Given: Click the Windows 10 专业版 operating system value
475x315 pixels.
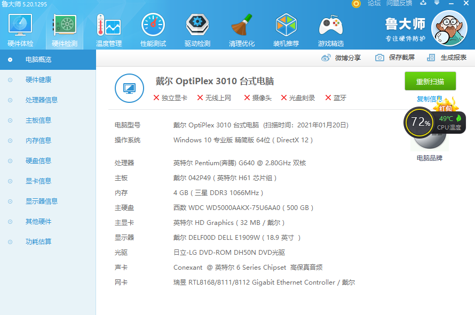Looking at the screenshot, I should [243, 140].
